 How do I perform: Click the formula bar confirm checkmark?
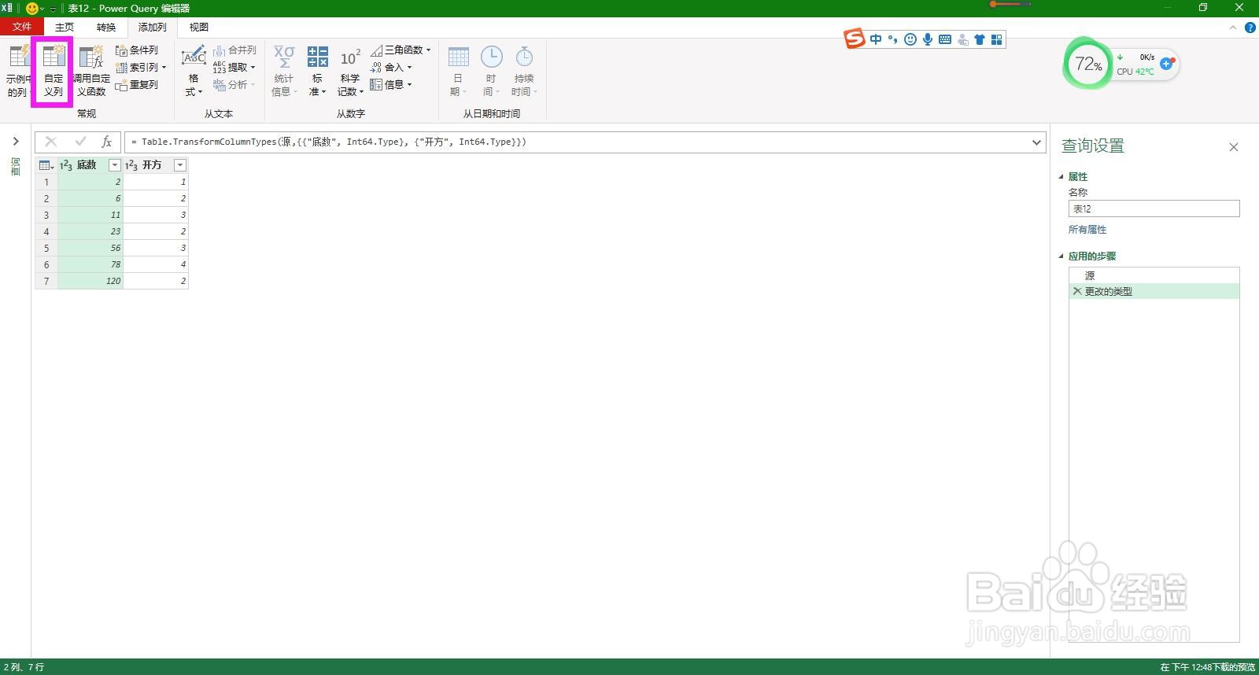[80, 142]
